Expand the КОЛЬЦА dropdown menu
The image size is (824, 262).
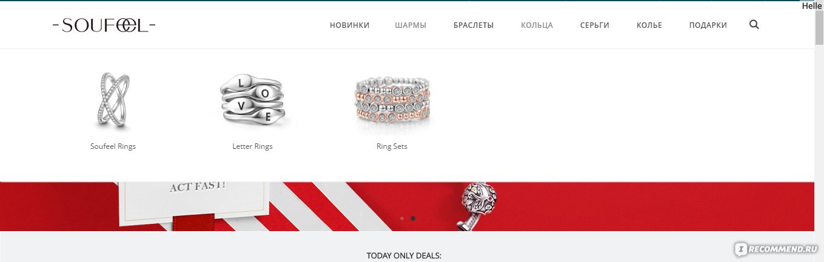point(537,25)
